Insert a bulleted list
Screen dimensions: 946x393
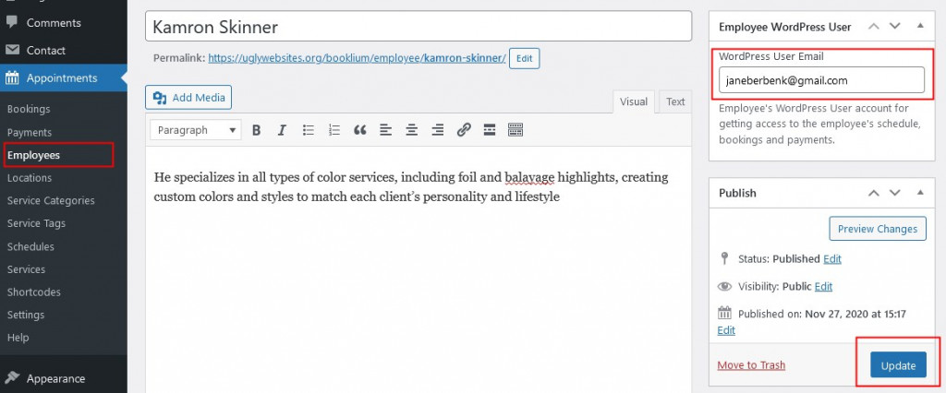309,130
